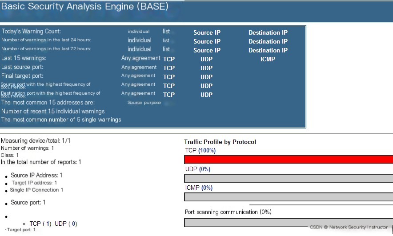Open Number of recent 15 individual warnings
This screenshot has width=393, height=236.
click(x=53, y=111)
